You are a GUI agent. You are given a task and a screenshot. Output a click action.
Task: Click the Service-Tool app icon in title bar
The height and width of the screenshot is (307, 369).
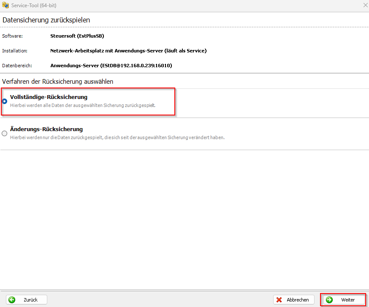[x=5, y=5]
